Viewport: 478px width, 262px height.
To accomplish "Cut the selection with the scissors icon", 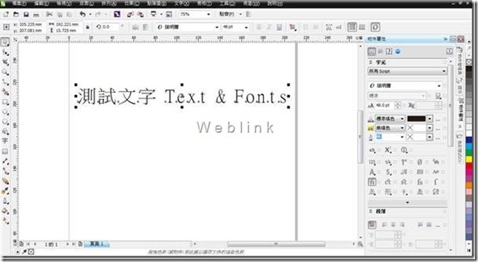I will 49,14.
